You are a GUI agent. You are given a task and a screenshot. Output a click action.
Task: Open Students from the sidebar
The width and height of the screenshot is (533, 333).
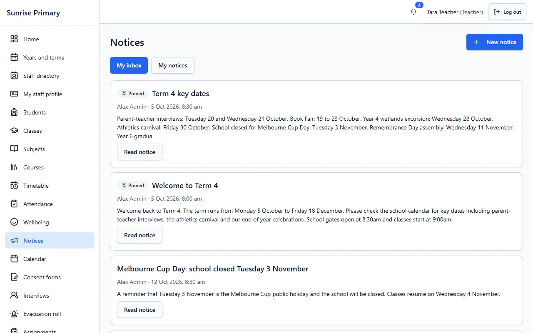pos(50,112)
